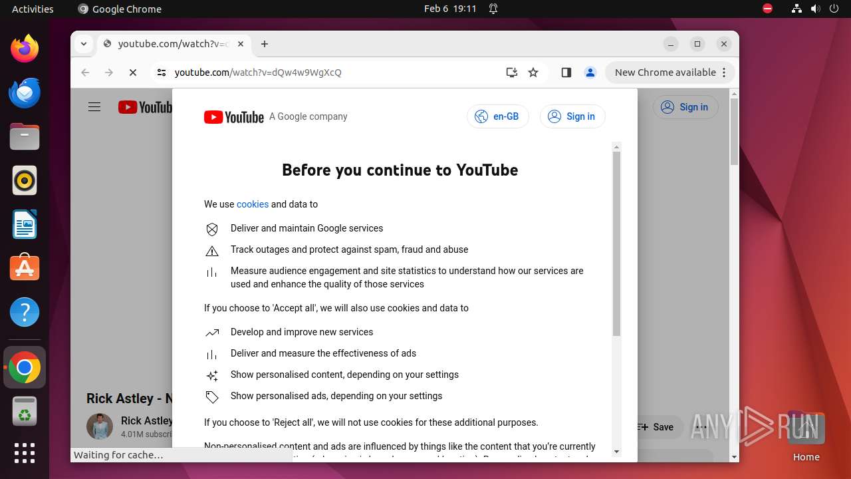Click the install app icon in address bar
The height and width of the screenshot is (479, 851).
click(512, 73)
